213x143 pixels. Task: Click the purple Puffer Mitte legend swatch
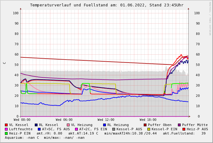click(179, 125)
